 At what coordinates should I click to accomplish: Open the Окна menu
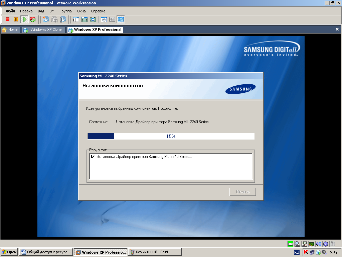(81, 11)
